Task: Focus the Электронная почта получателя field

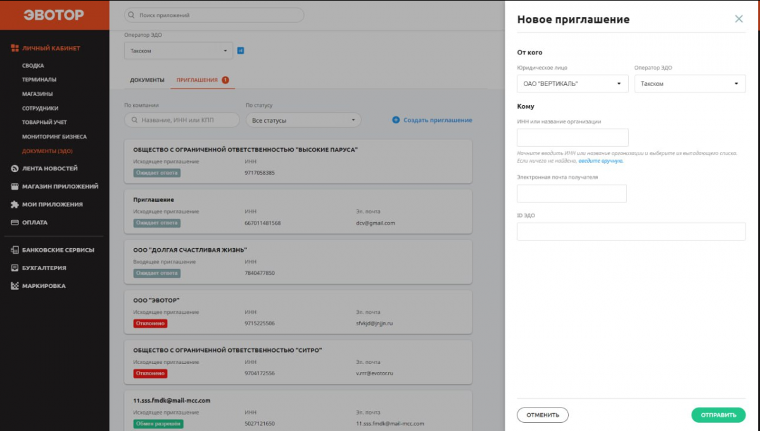Action: pyautogui.click(x=572, y=194)
